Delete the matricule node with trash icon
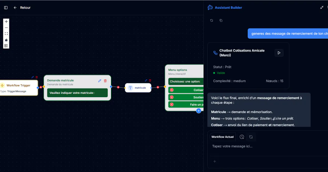The image size is (328, 172). (150, 81)
